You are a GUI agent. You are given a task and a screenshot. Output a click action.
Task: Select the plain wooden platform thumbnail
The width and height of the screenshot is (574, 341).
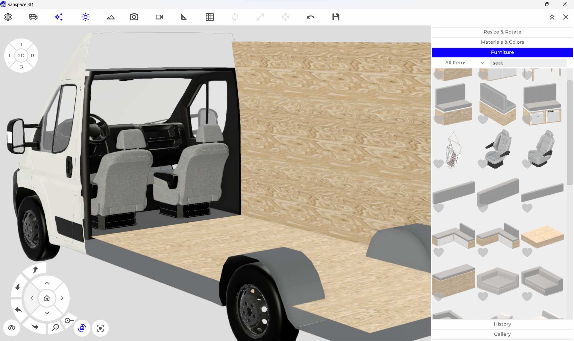(x=542, y=237)
